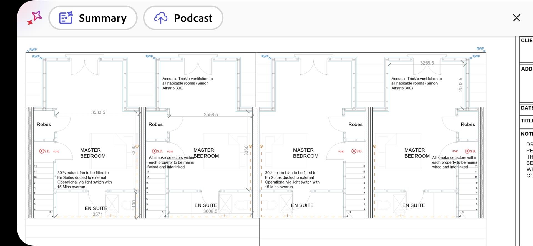Select the 3558.5 dimension text
The image size is (533, 246).
tap(211, 114)
